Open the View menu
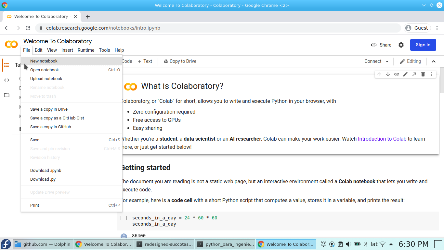The height and width of the screenshot is (250, 444). click(x=52, y=50)
